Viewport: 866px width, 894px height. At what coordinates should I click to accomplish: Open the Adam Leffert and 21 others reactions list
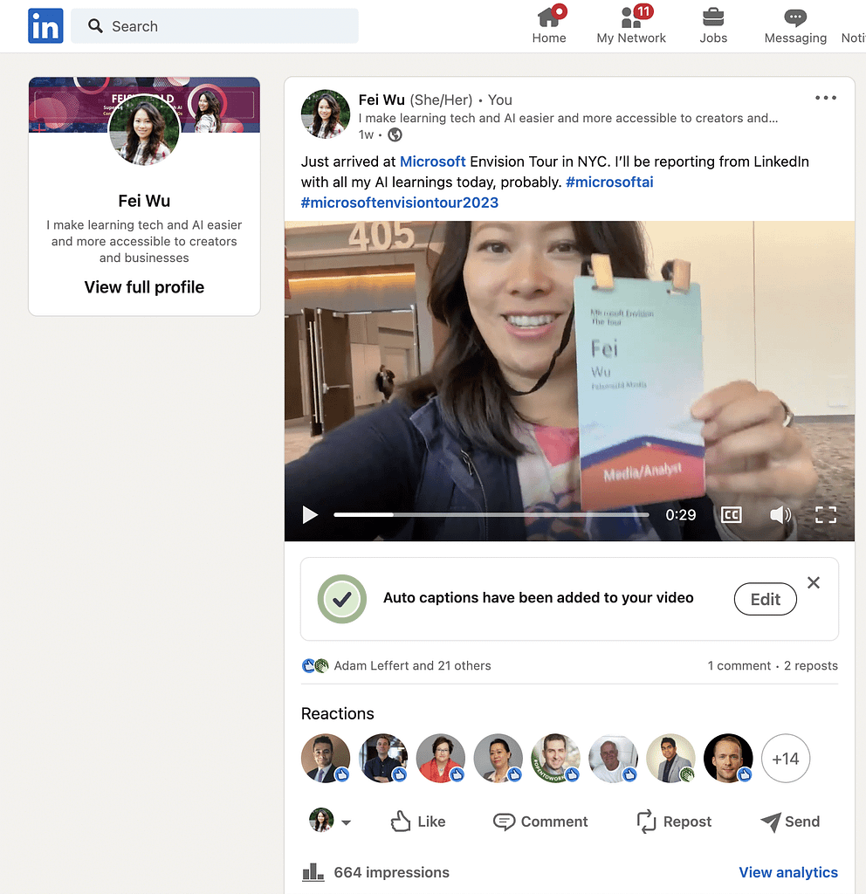pyautogui.click(x=412, y=665)
